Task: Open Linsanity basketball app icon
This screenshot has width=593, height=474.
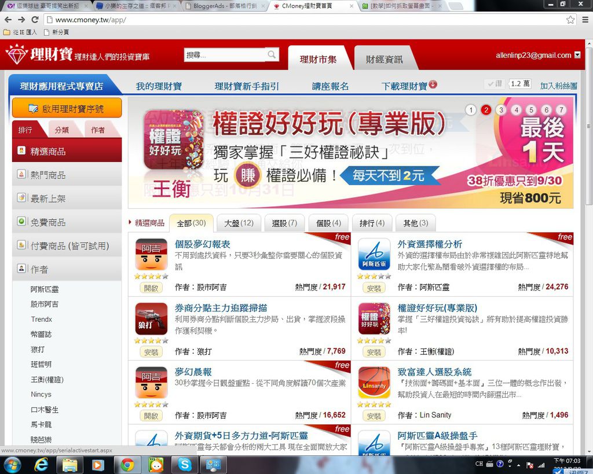Action: [x=374, y=382]
